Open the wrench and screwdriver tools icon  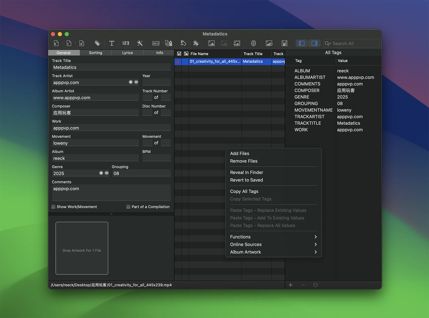pyautogui.click(x=140, y=43)
